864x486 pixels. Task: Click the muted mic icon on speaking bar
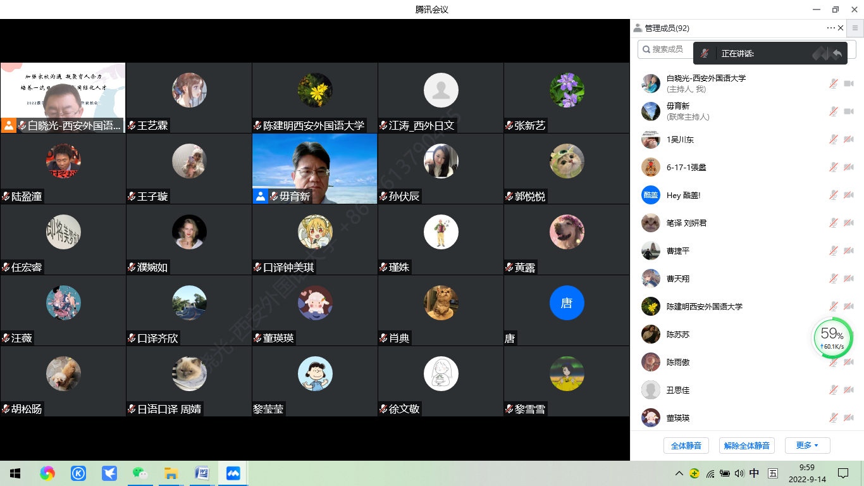[x=704, y=54]
